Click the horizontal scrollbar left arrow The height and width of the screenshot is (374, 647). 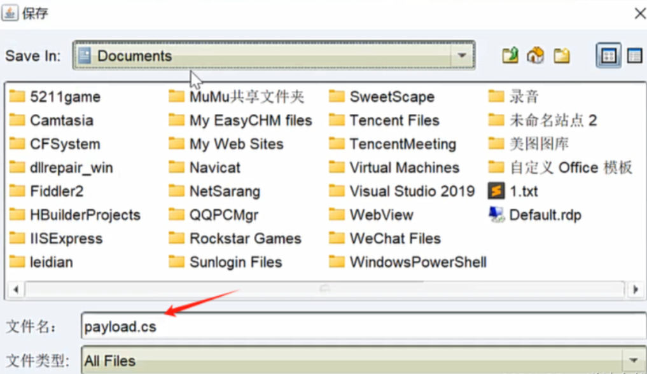[16, 289]
